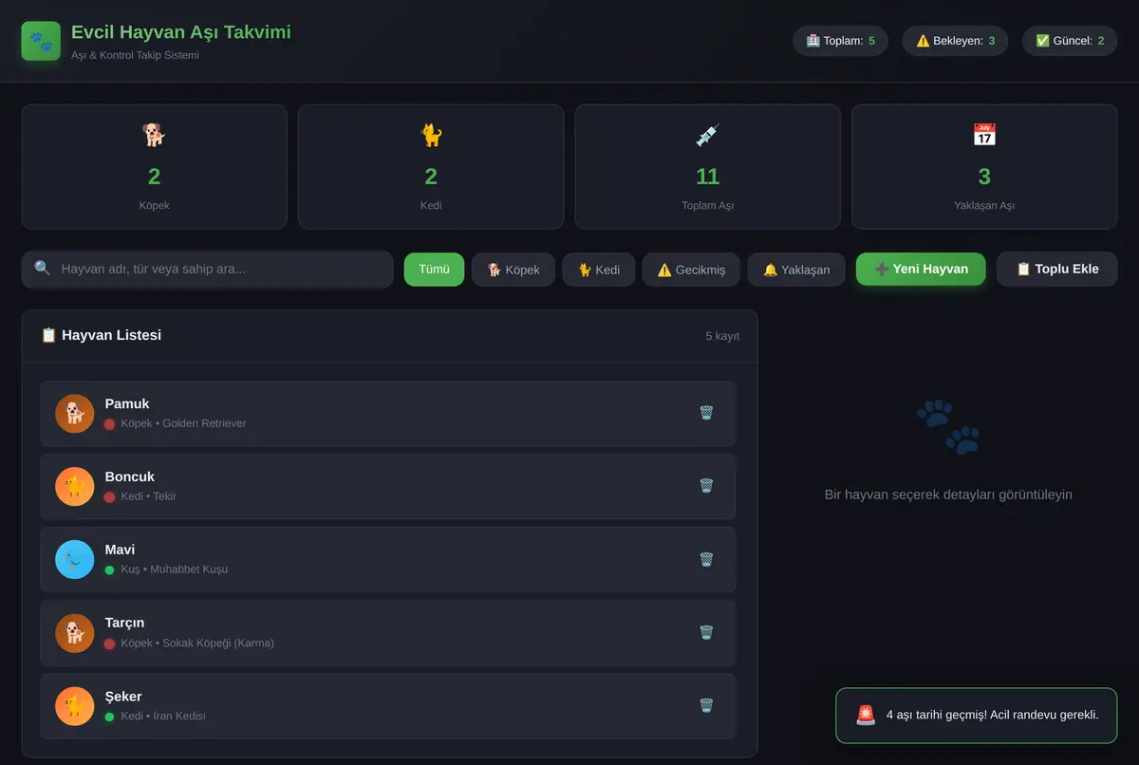This screenshot has width=1139, height=765.
Task: Click the 'Aşı & Kontrol Takip Sistemi' subtitle
Action: click(x=135, y=55)
